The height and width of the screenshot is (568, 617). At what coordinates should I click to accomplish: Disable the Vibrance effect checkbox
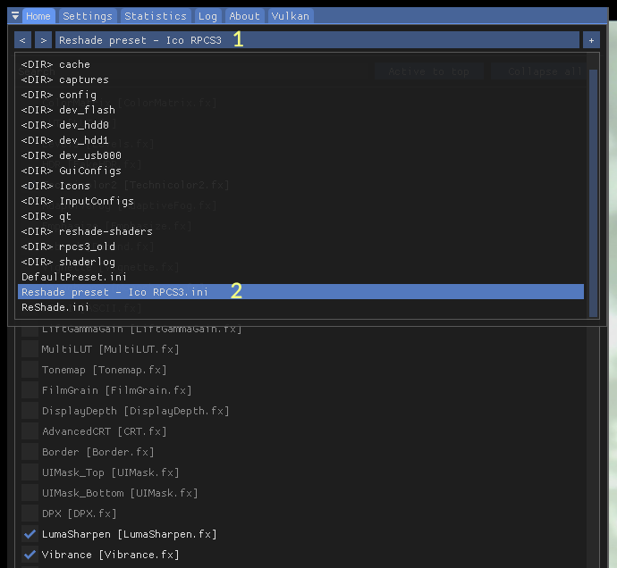tap(30, 555)
